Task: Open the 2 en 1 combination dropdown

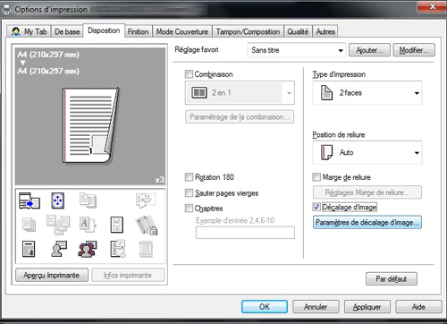Action: (x=240, y=93)
